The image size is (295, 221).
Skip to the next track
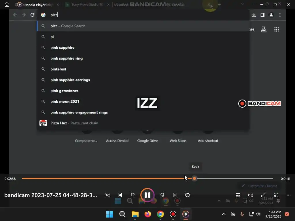175,195
